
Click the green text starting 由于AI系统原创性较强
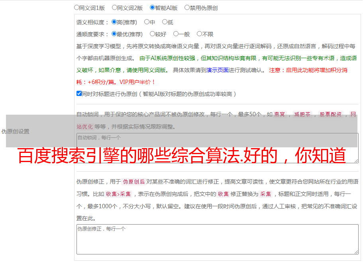click(216, 64)
